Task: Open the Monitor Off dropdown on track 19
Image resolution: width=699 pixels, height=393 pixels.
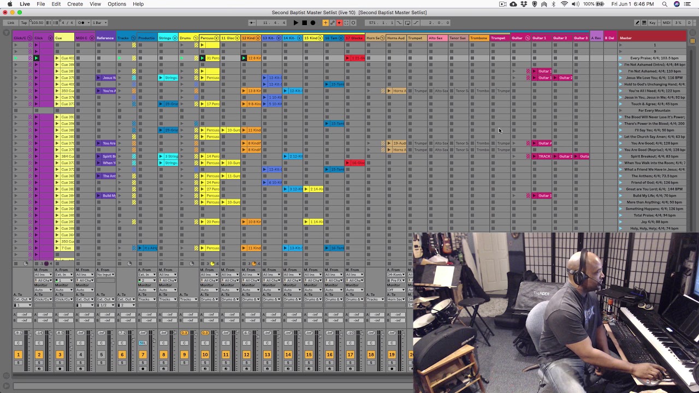Action: pos(396,290)
